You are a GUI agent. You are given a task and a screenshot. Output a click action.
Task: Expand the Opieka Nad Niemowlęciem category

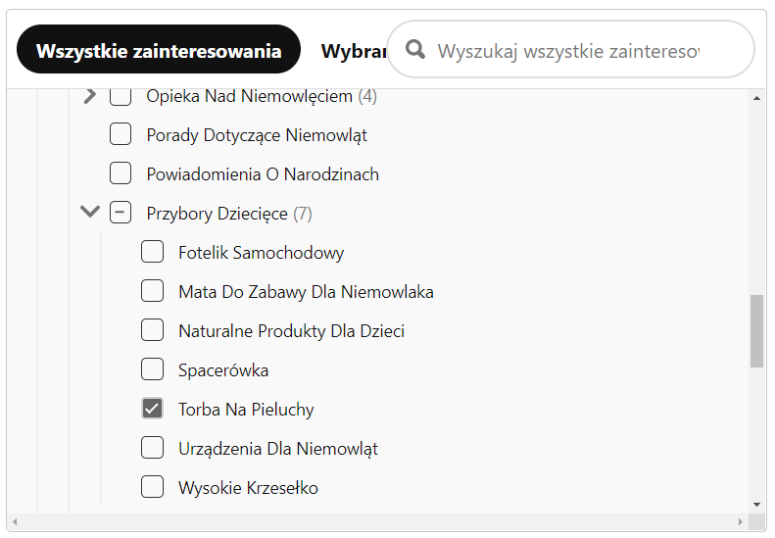click(90, 95)
